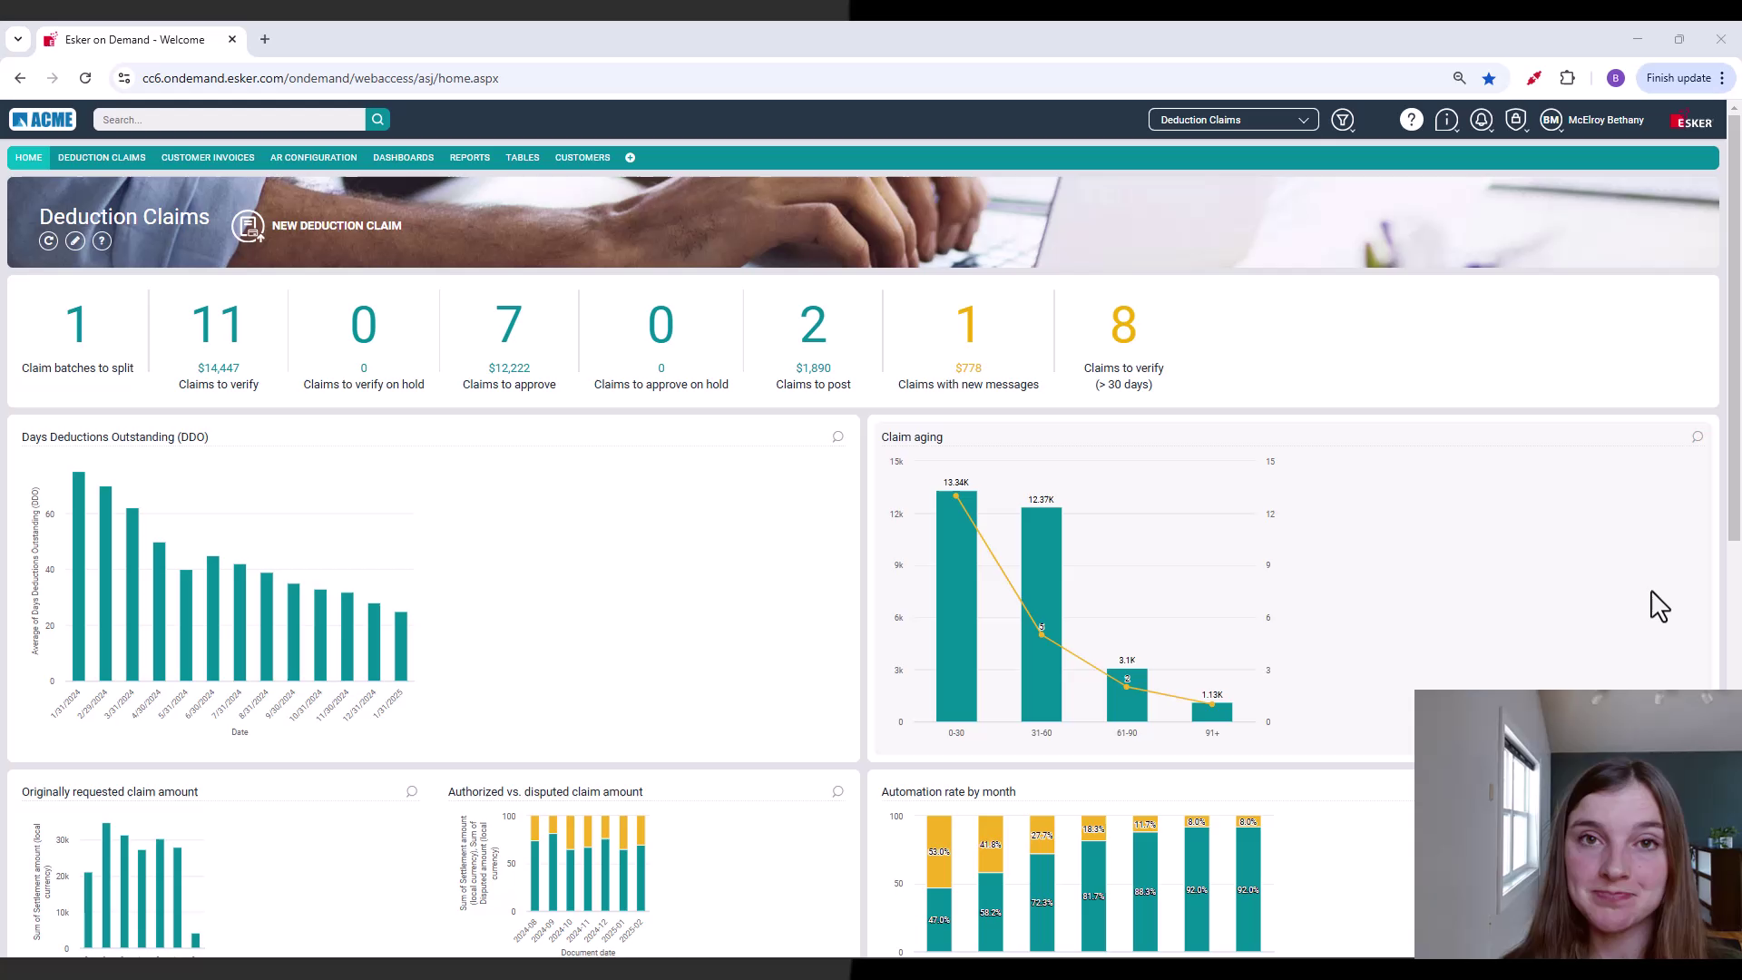This screenshot has height=980, width=1742.
Task: Bookmark page with the star icon
Action: tap(1489, 79)
